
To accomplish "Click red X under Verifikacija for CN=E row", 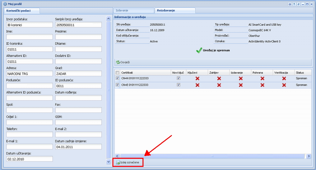I will pos(284,85).
